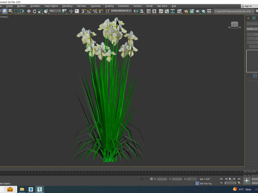Toggle Key Mode below the playback buttons

coord(221,183)
